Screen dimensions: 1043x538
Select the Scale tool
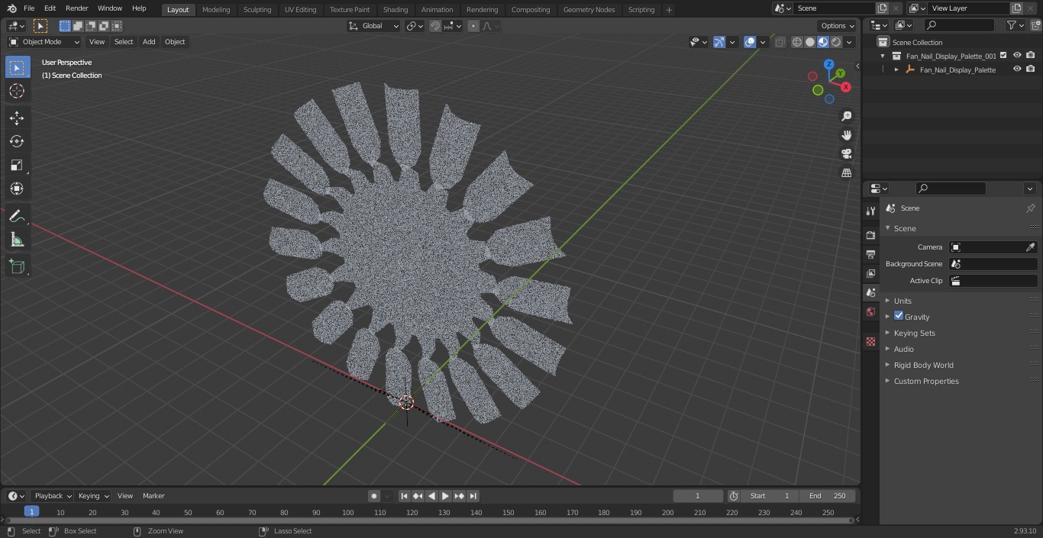pyautogui.click(x=17, y=165)
